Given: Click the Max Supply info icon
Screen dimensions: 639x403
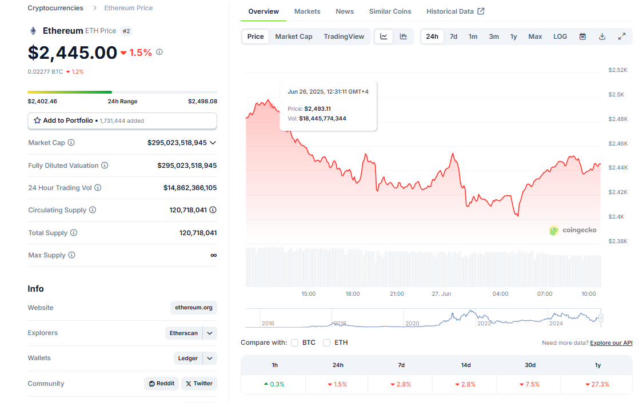Looking at the screenshot, I should pos(71,255).
